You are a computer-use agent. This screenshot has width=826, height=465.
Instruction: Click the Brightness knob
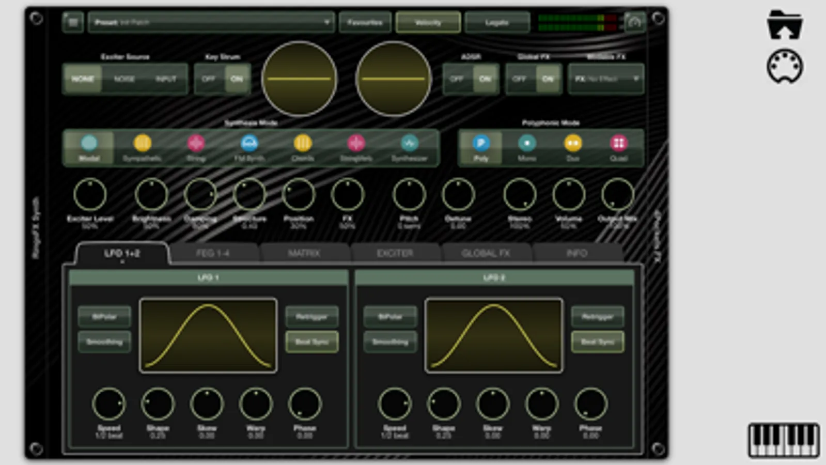point(151,195)
